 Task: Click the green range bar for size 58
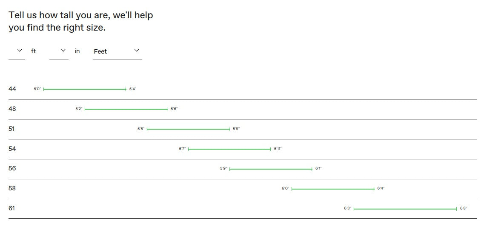point(333,189)
